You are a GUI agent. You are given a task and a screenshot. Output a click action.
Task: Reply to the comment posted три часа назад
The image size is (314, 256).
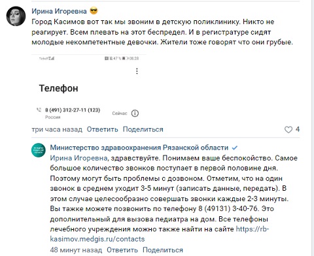[102, 129]
